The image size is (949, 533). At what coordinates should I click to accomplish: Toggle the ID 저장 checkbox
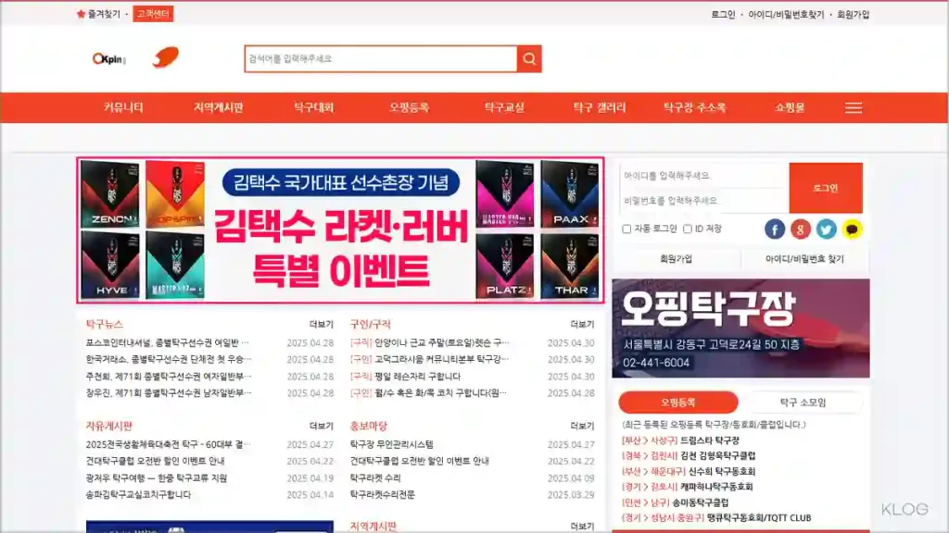(688, 229)
